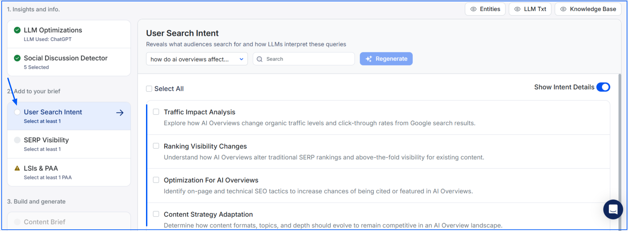Click '3. Build and generate' section label
Screen dimensions: 628x231
tap(36, 201)
